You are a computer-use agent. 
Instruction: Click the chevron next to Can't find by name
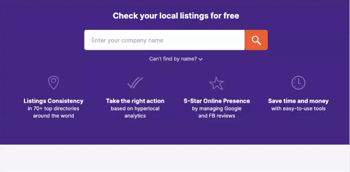[x=200, y=59]
